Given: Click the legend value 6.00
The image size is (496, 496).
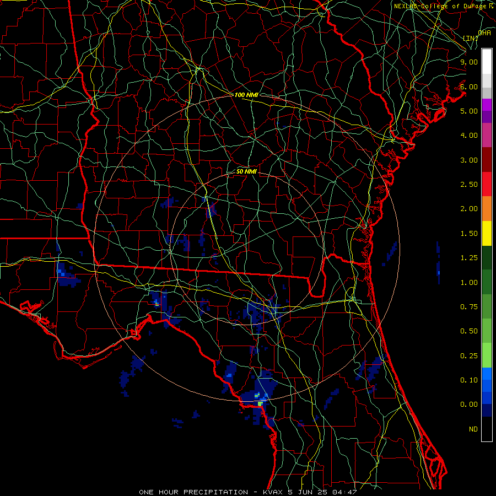Looking at the screenshot, I should [x=469, y=87].
